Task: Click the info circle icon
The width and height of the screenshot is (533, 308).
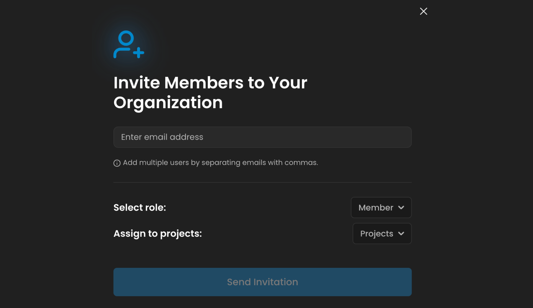Action: pyautogui.click(x=117, y=163)
